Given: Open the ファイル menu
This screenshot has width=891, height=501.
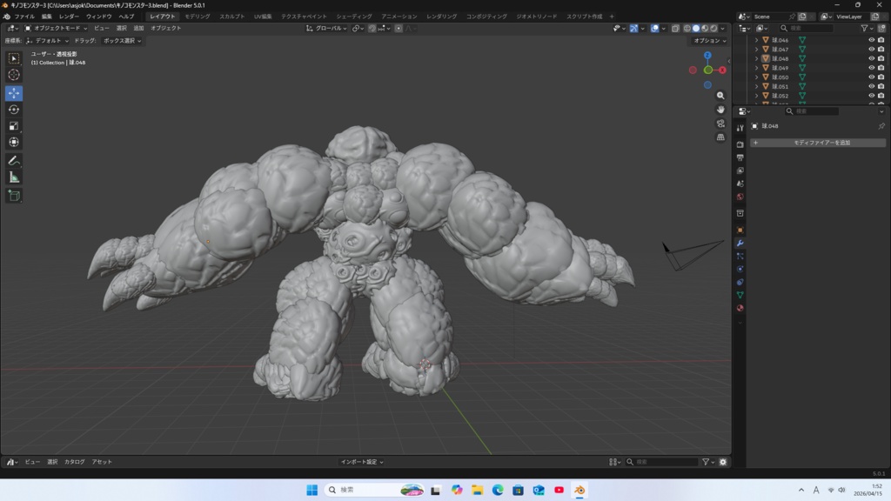Looking at the screenshot, I should click(24, 17).
